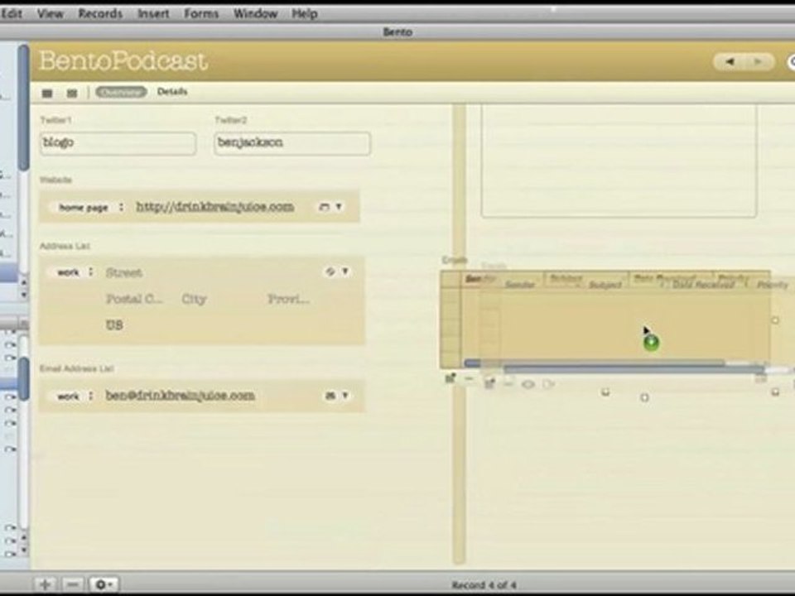Open website in browser icon
The width and height of the screenshot is (795, 596).
click(x=324, y=207)
